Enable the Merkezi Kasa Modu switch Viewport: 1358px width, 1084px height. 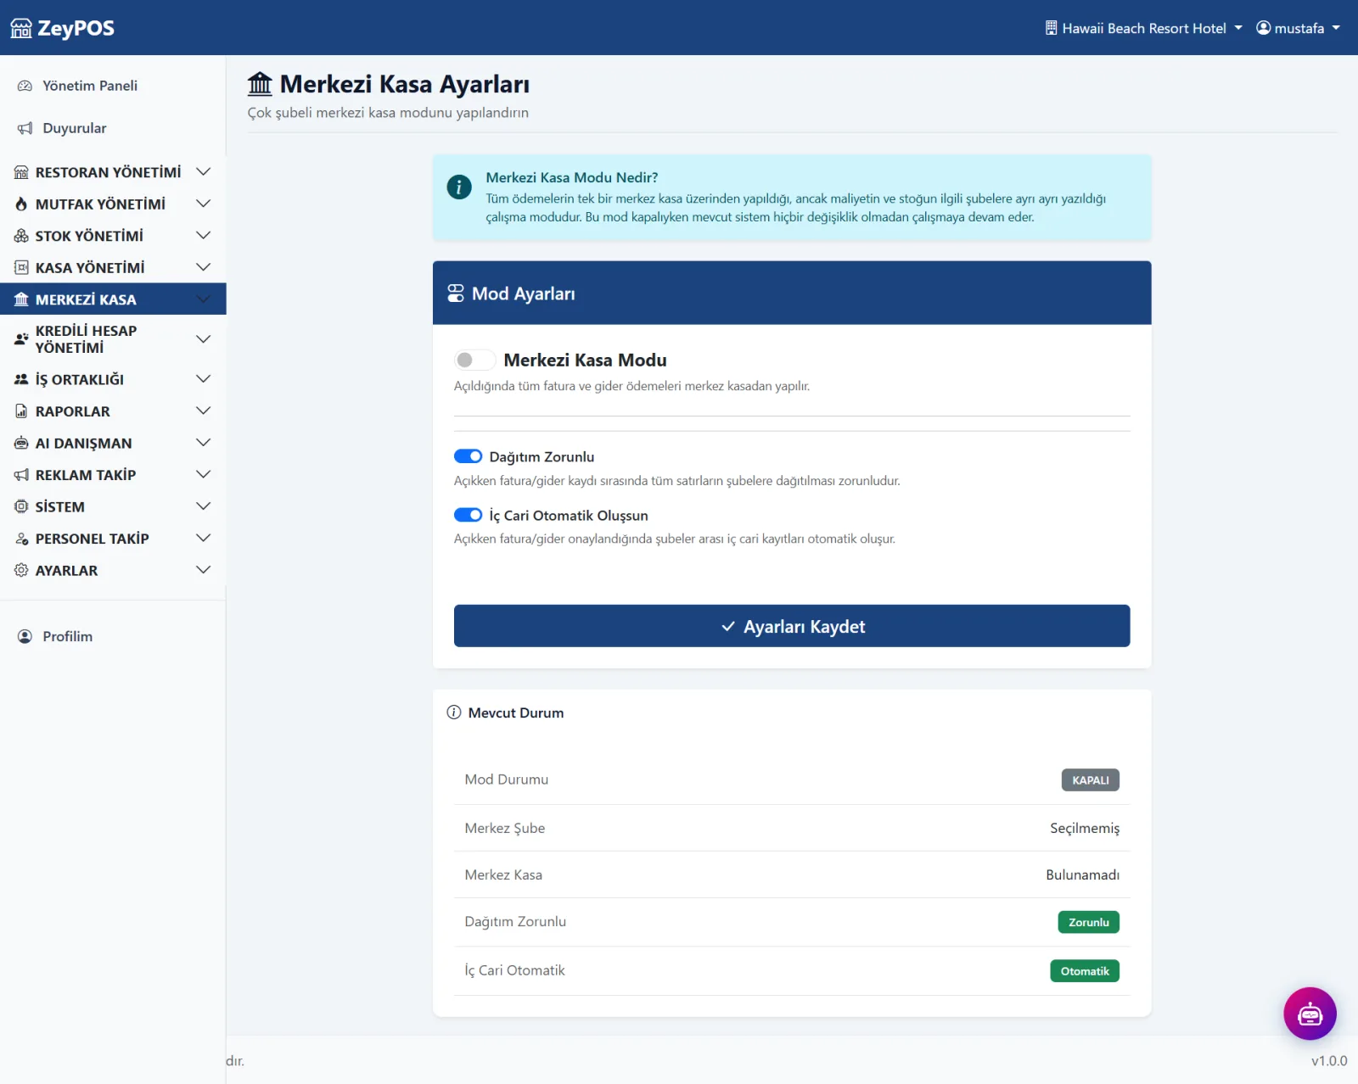click(x=474, y=360)
